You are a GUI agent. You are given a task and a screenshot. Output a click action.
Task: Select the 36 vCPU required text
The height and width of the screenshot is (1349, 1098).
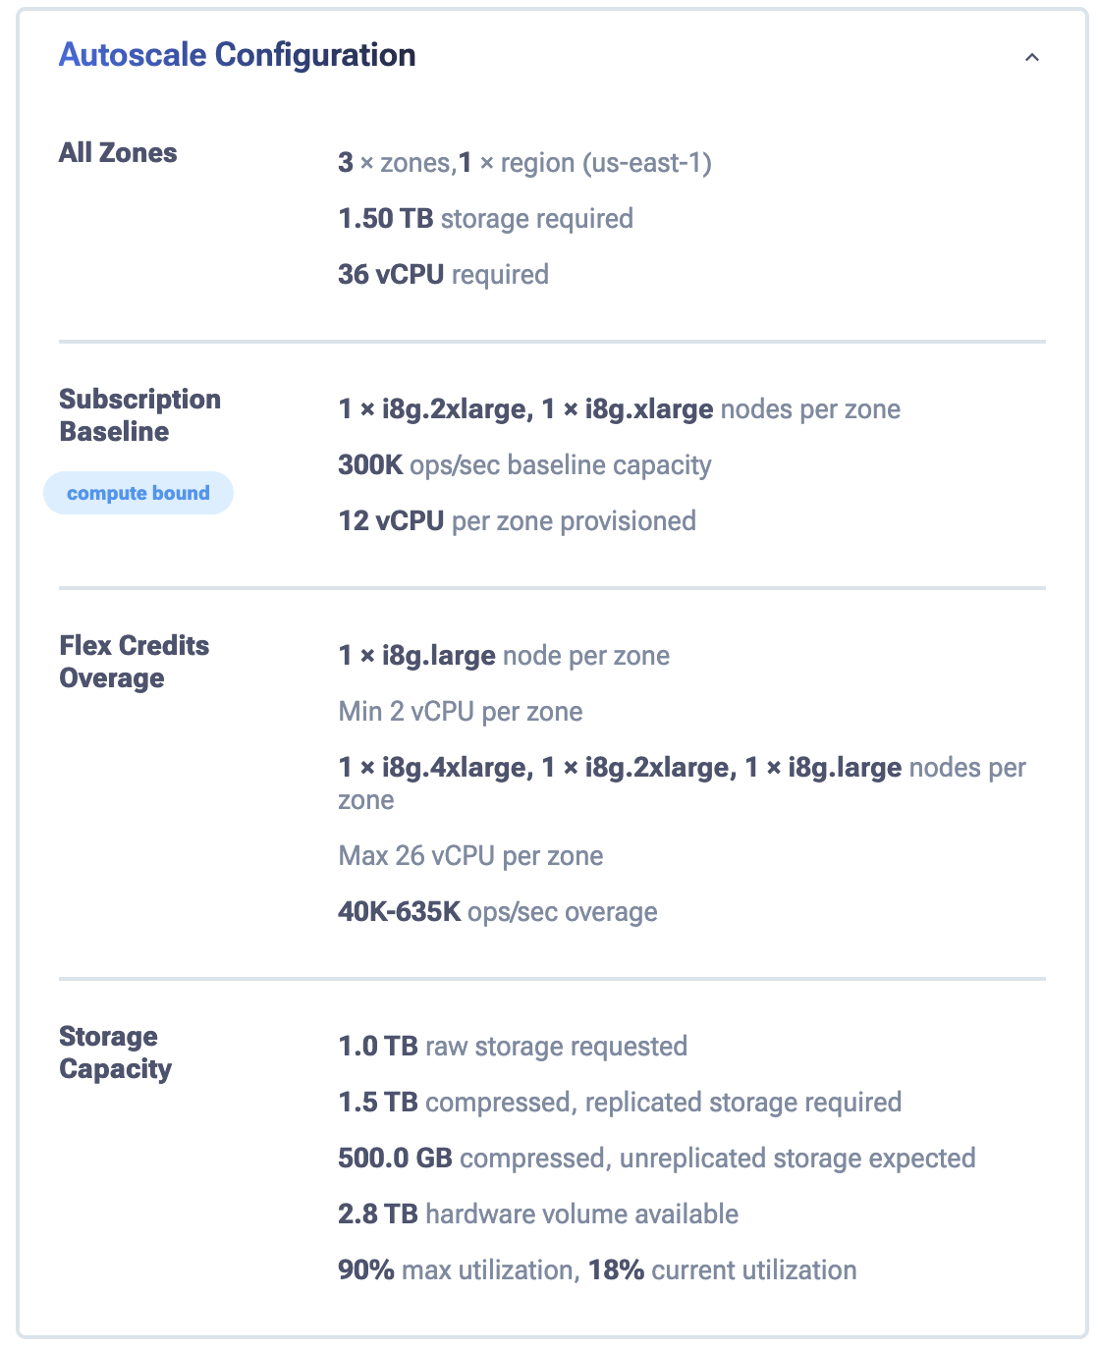(x=443, y=275)
